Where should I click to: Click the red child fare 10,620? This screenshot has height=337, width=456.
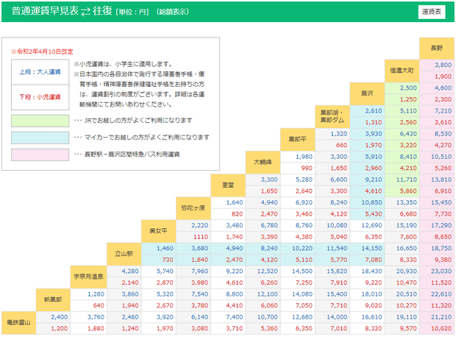[441, 329]
